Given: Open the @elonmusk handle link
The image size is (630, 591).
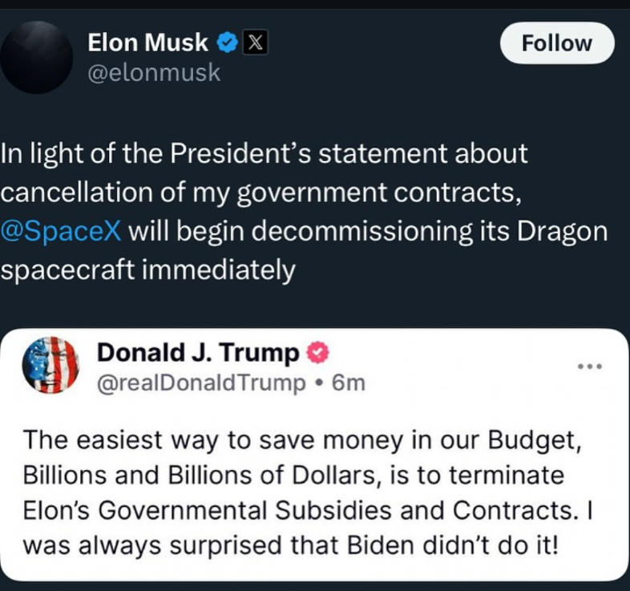Looking at the screenshot, I should click(154, 73).
